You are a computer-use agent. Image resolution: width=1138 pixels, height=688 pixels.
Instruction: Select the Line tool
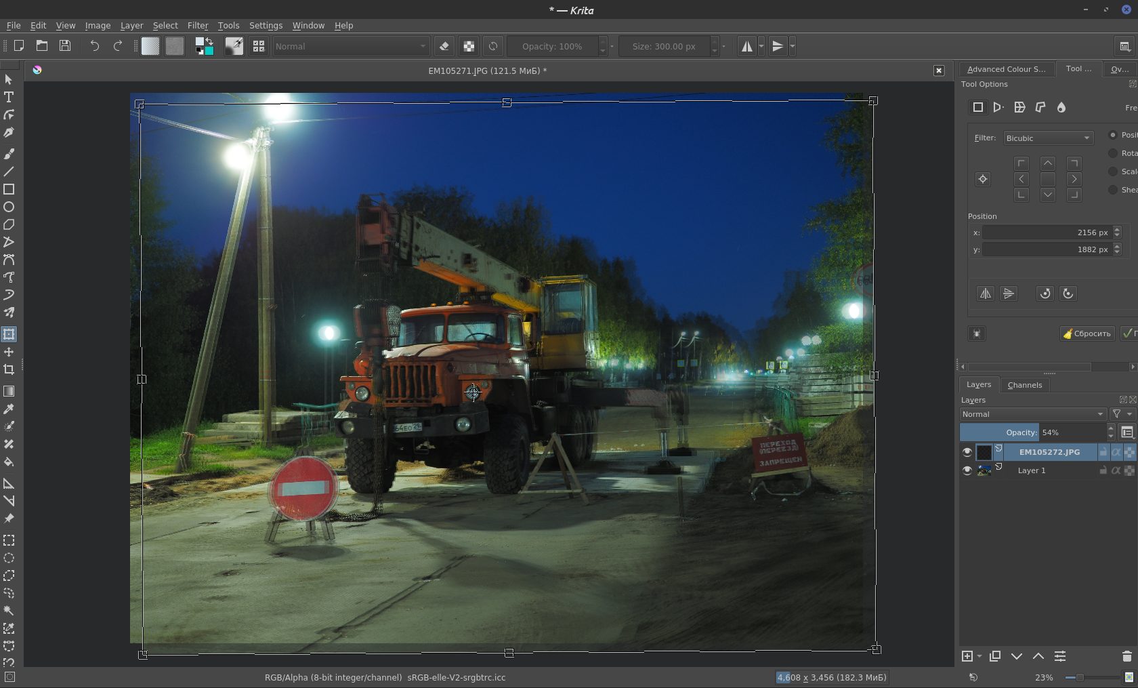9,171
